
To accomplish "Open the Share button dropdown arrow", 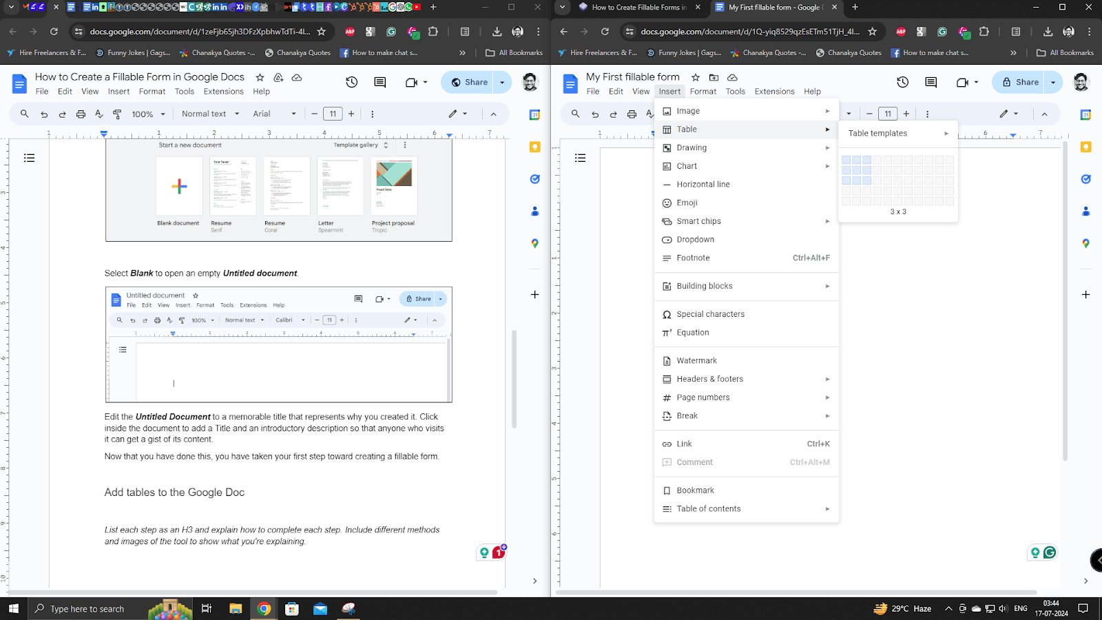I will pyautogui.click(x=502, y=82).
